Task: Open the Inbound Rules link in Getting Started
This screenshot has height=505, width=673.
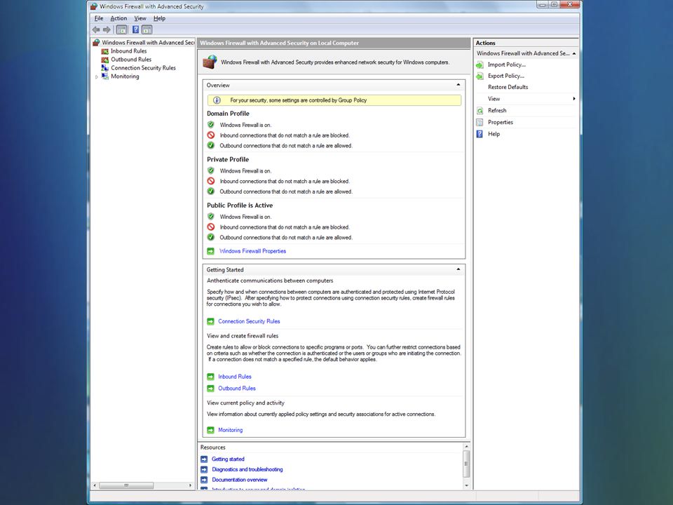Action: click(235, 377)
